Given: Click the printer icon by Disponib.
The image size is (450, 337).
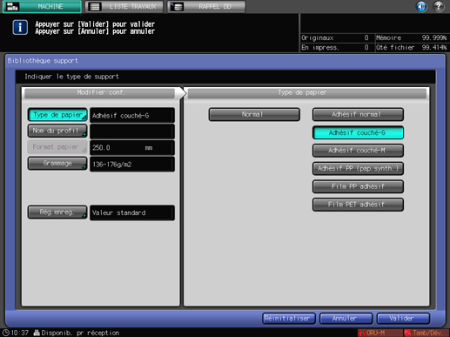Looking at the screenshot, I should pos(37,333).
